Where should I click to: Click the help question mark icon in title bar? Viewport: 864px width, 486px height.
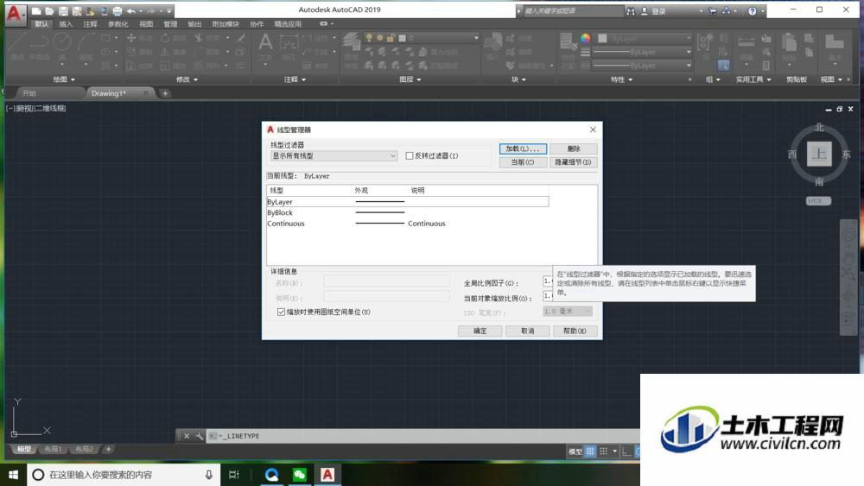[x=753, y=11]
